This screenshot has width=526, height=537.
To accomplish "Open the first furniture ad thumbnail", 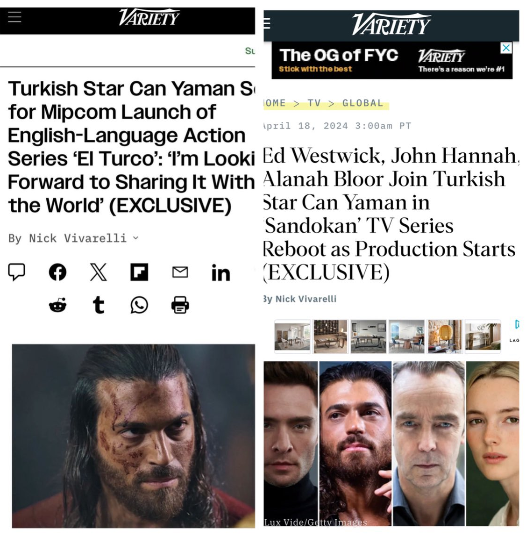I will [292, 336].
